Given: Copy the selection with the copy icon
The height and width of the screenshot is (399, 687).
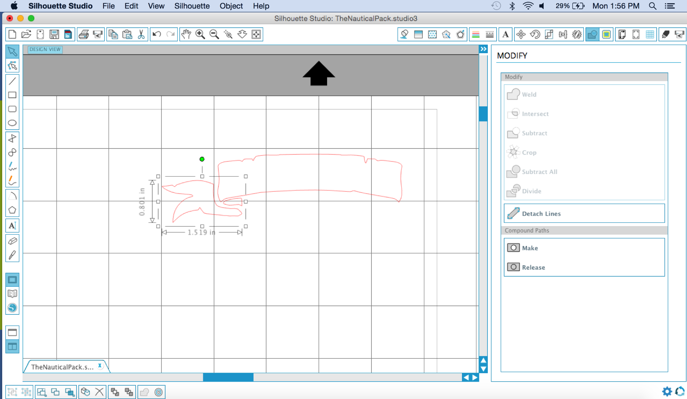Looking at the screenshot, I should [113, 34].
